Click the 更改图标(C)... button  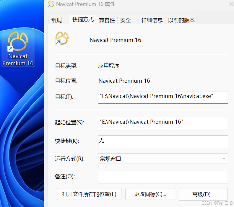click(x=150, y=194)
